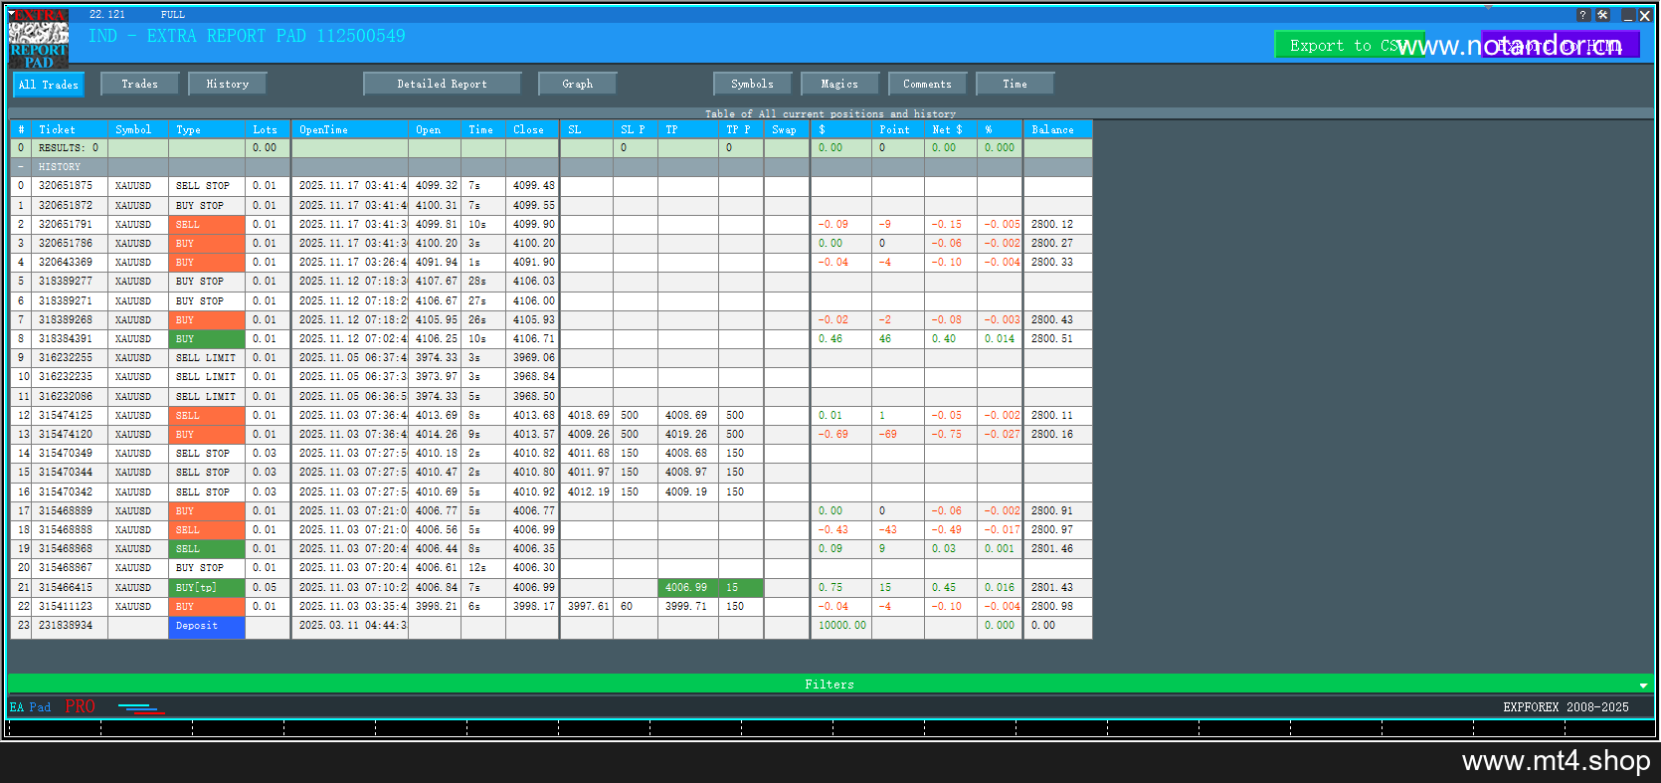This screenshot has width=1661, height=783.
Task: Select ticket 318389277 BUY STOP row
Action: click(551, 282)
